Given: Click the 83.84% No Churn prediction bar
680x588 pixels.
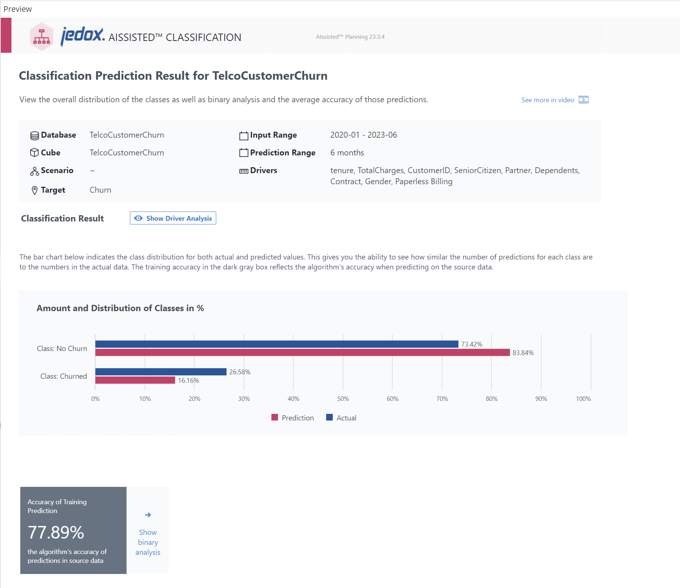Looking at the screenshot, I should pyautogui.click(x=303, y=353).
